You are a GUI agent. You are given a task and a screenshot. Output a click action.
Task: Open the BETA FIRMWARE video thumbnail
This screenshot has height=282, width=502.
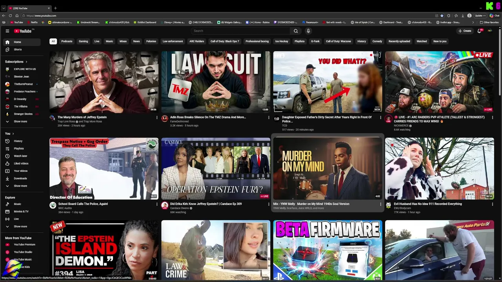tap(327, 250)
